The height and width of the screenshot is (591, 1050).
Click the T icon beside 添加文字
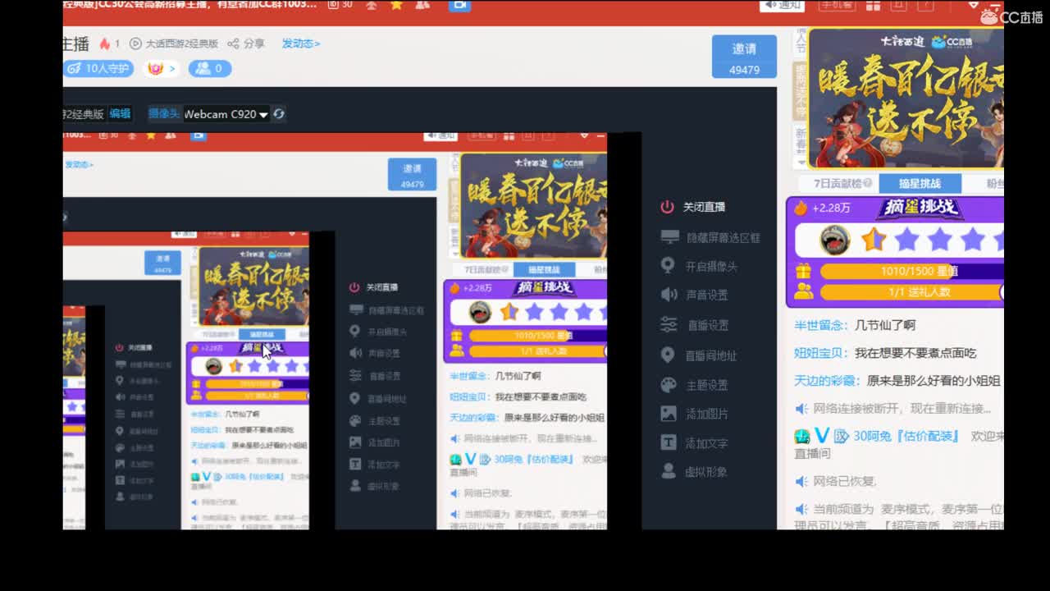669,442
